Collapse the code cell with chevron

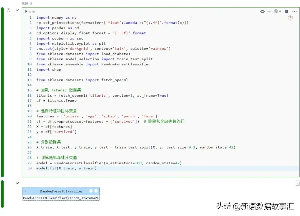point(17,10)
